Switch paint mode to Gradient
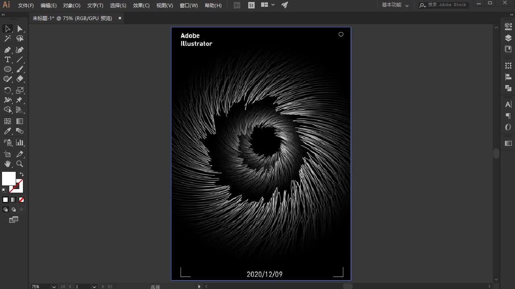 click(x=13, y=199)
